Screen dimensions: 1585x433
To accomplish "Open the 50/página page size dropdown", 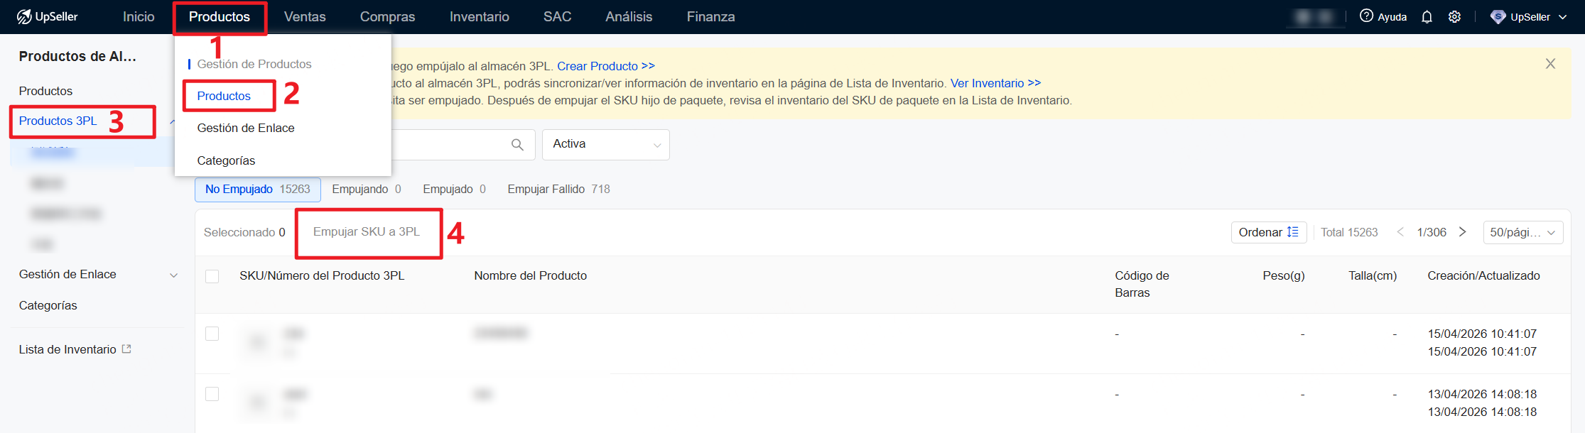I will click(1522, 232).
